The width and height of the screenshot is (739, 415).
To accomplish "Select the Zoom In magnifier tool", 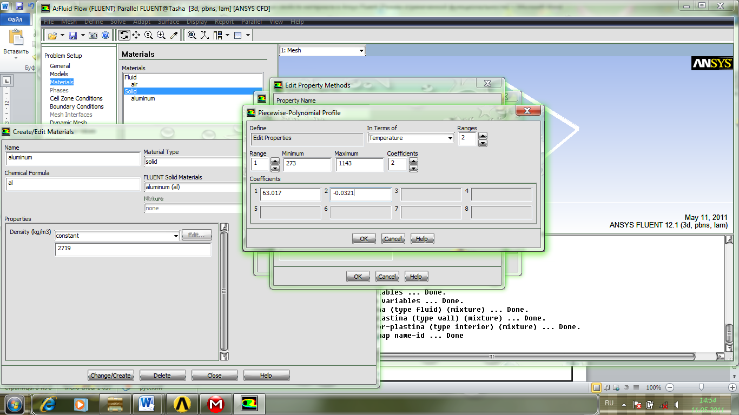I will (149, 35).
